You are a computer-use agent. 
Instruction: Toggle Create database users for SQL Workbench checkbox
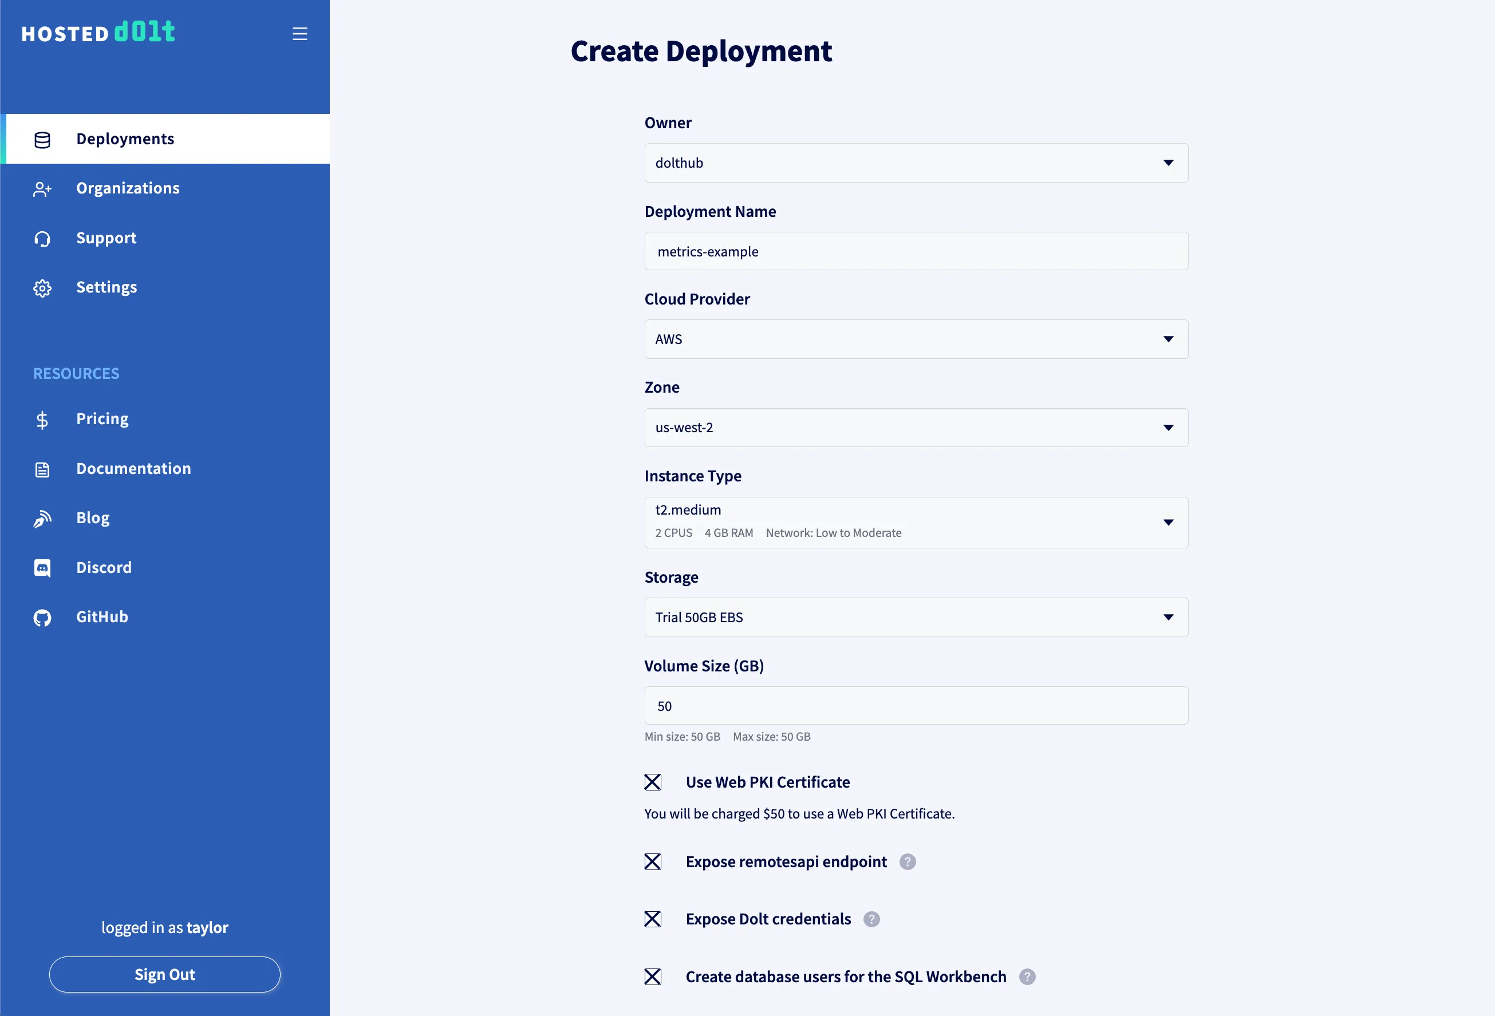tap(653, 977)
